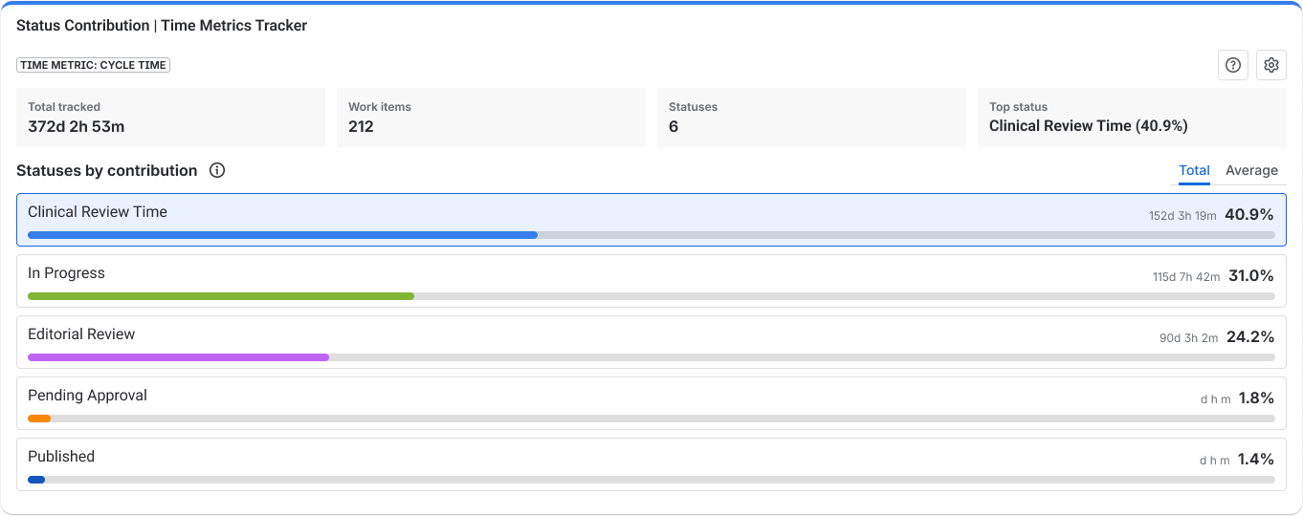
Task: Click the 372d 2h 53m value
Action: [x=77, y=126]
